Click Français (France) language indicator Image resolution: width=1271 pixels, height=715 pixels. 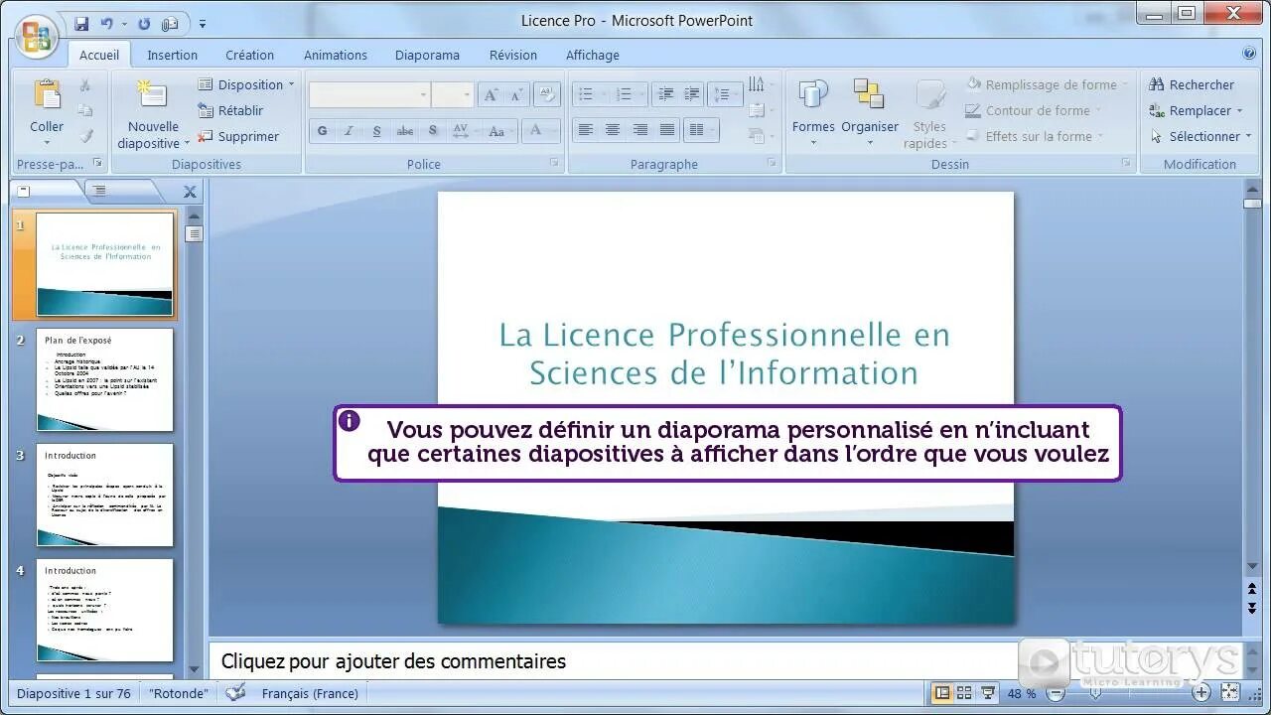pyautogui.click(x=310, y=693)
